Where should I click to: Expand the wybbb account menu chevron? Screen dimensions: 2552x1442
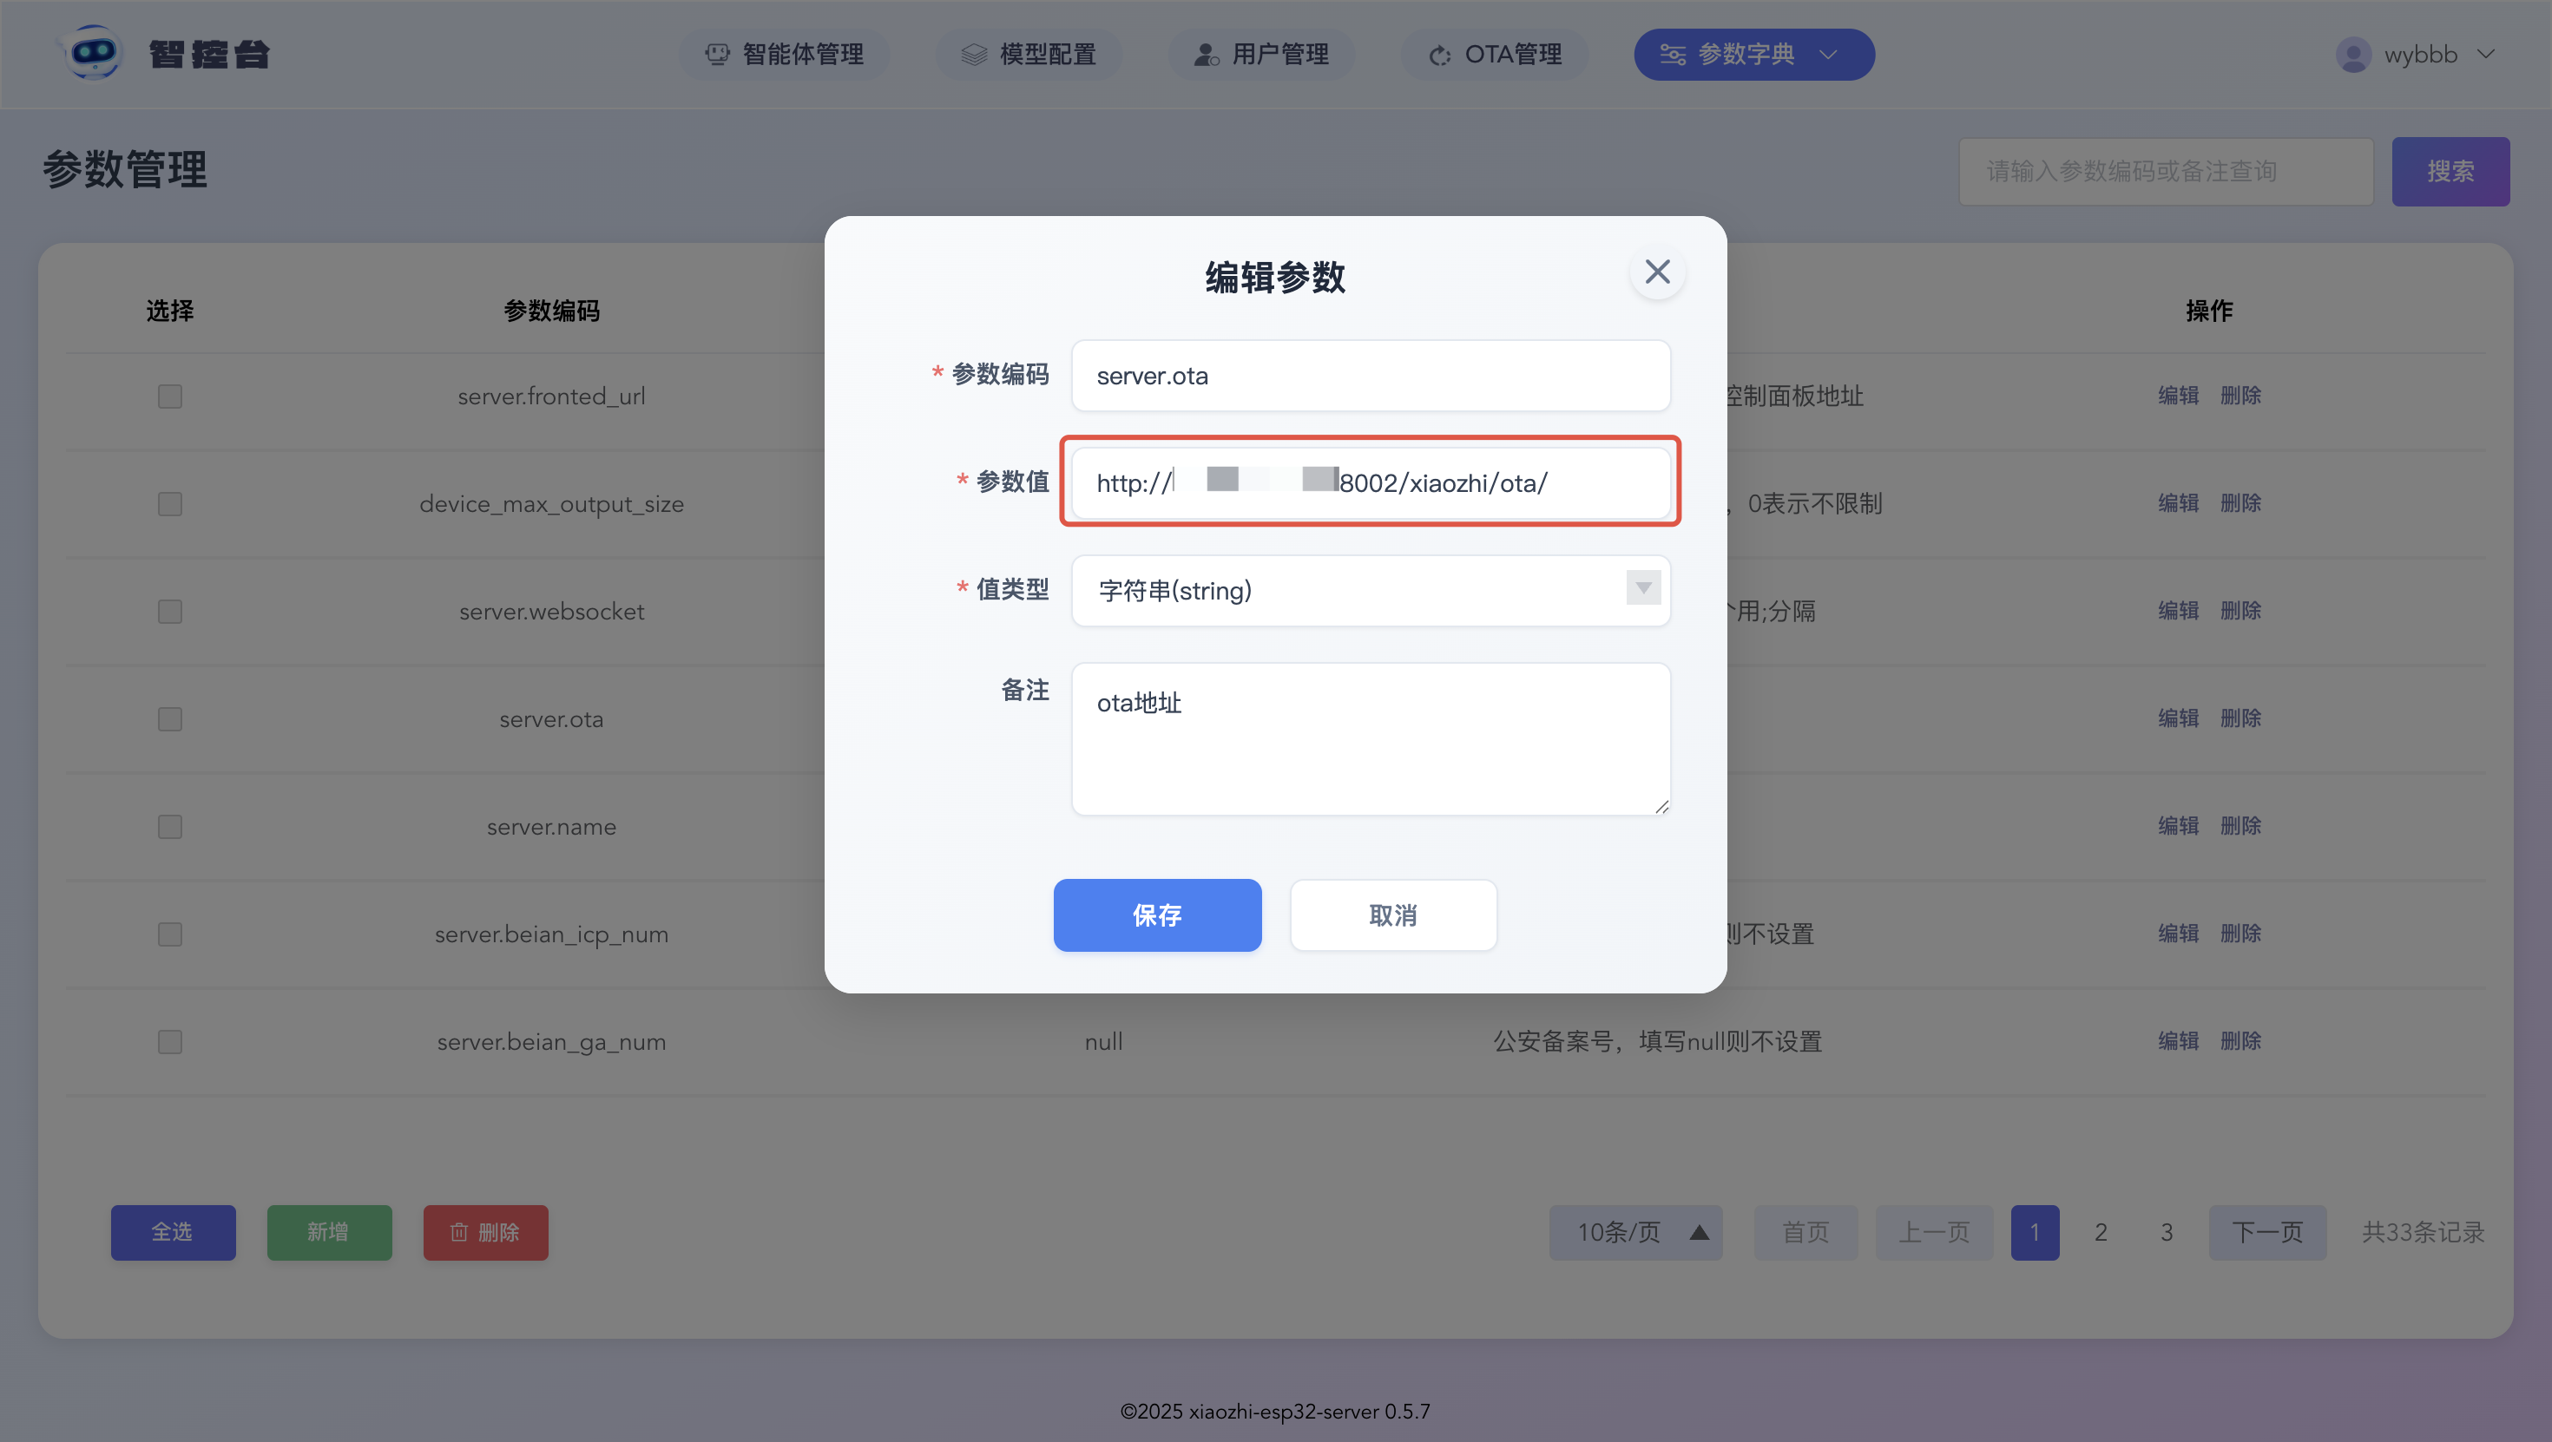(2486, 55)
